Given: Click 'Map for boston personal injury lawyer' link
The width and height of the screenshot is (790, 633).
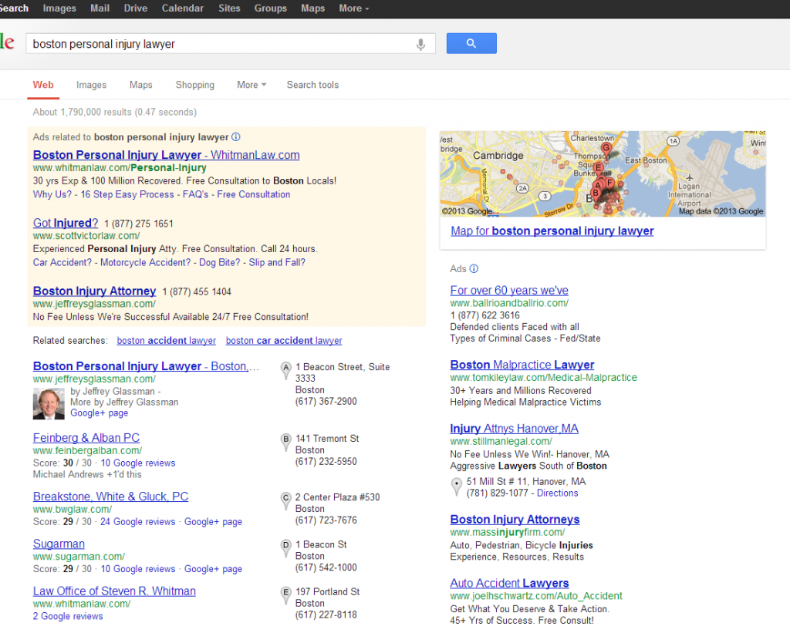Looking at the screenshot, I should pyautogui.click(x=552, y=231).
